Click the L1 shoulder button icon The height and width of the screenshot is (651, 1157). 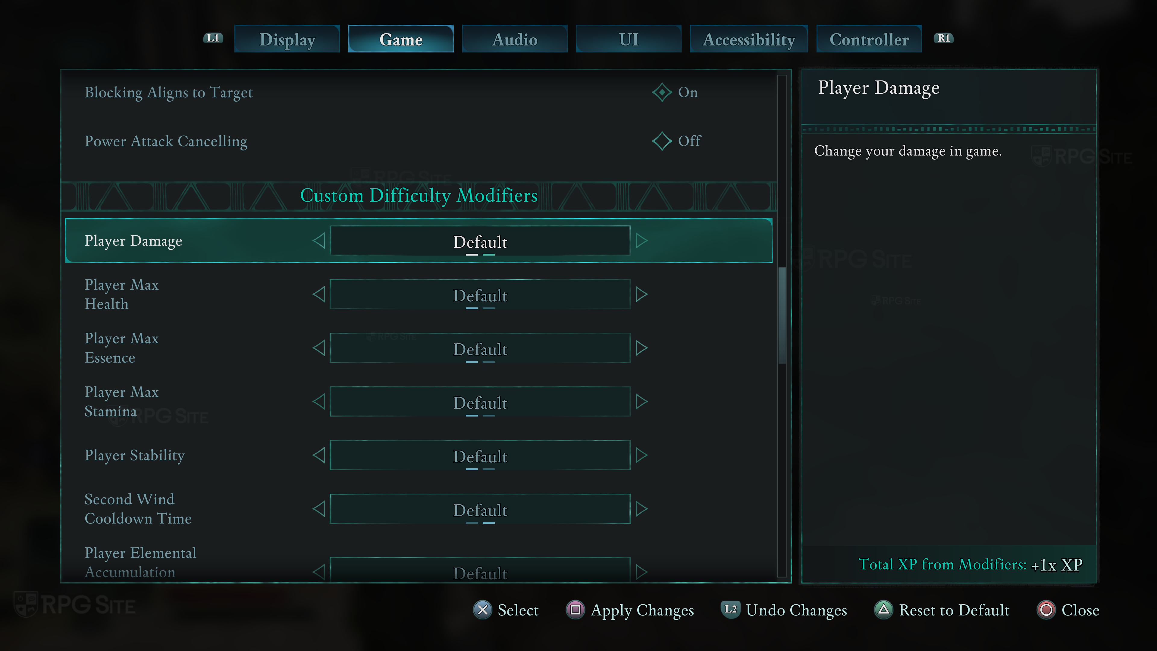[213, 38]
